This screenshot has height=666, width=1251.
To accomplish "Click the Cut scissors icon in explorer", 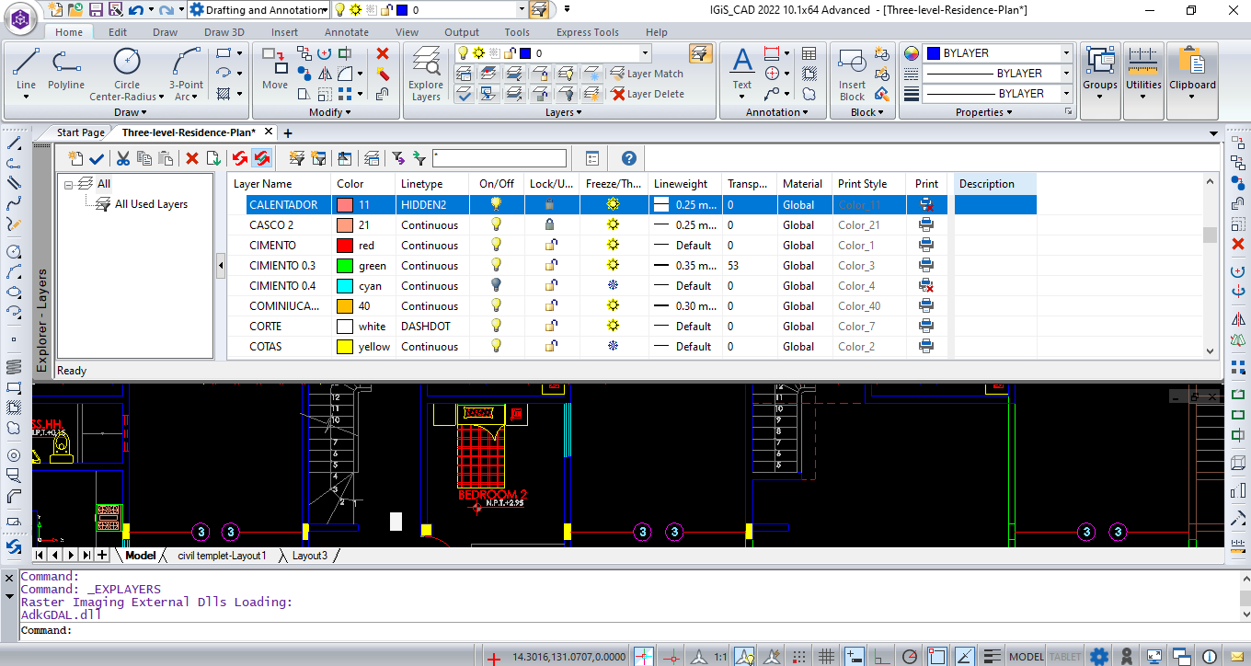I will [122, 158].
